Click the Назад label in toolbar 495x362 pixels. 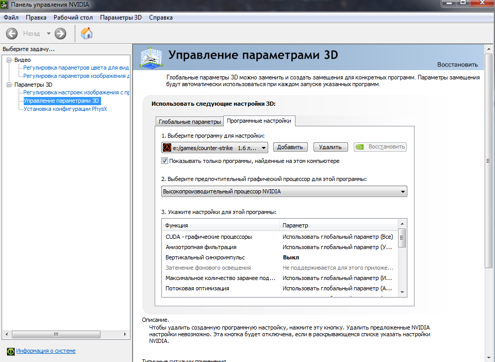tap(31, 34)
